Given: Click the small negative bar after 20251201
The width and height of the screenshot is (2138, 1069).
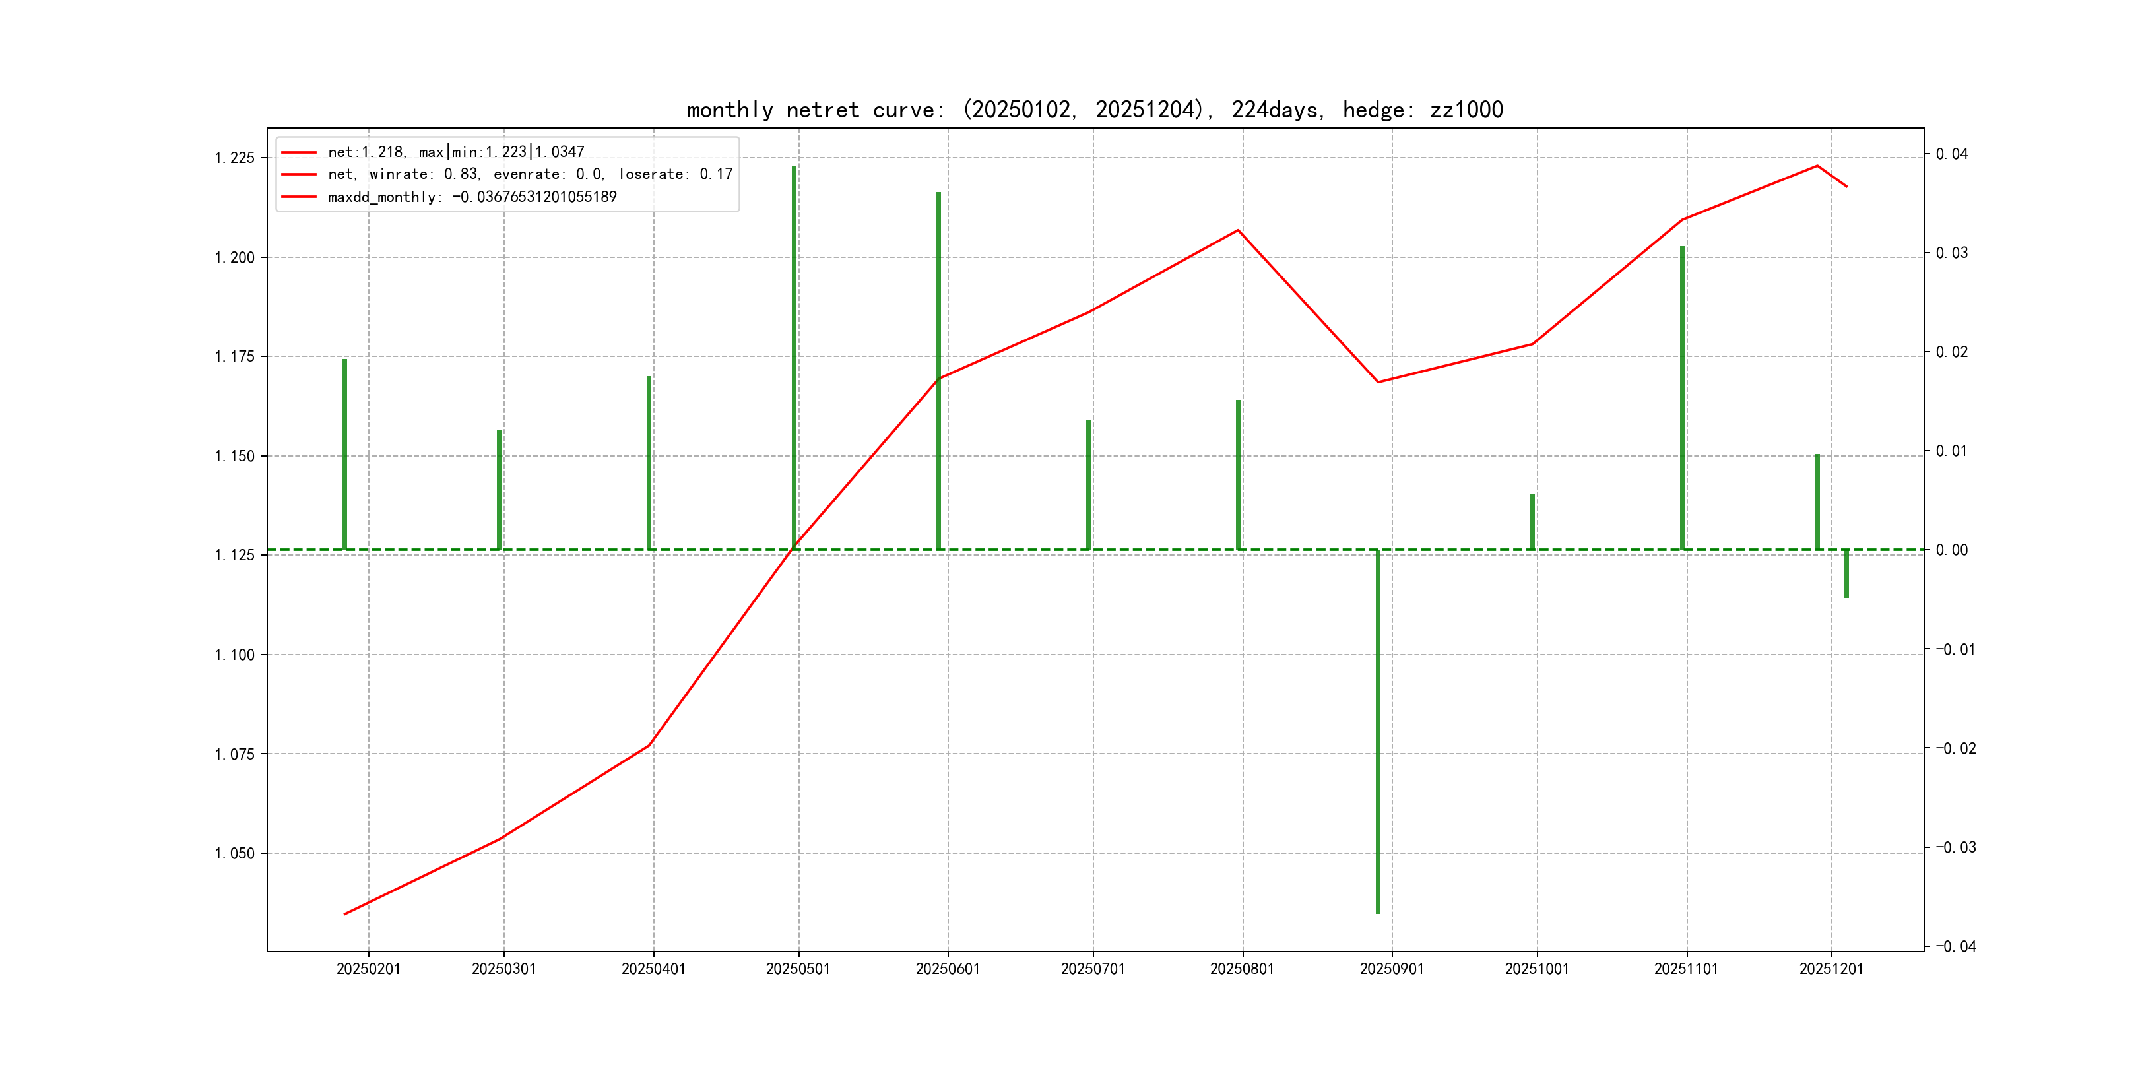Looking at the screenshot, I should [x=1847, y=573].
